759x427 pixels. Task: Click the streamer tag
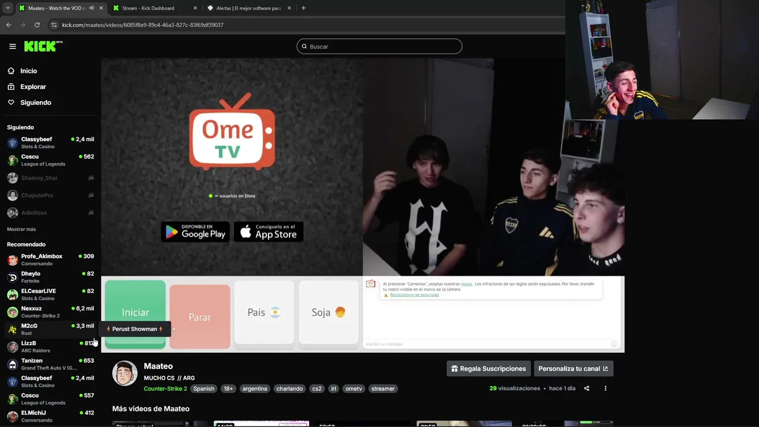pos(382,388)
